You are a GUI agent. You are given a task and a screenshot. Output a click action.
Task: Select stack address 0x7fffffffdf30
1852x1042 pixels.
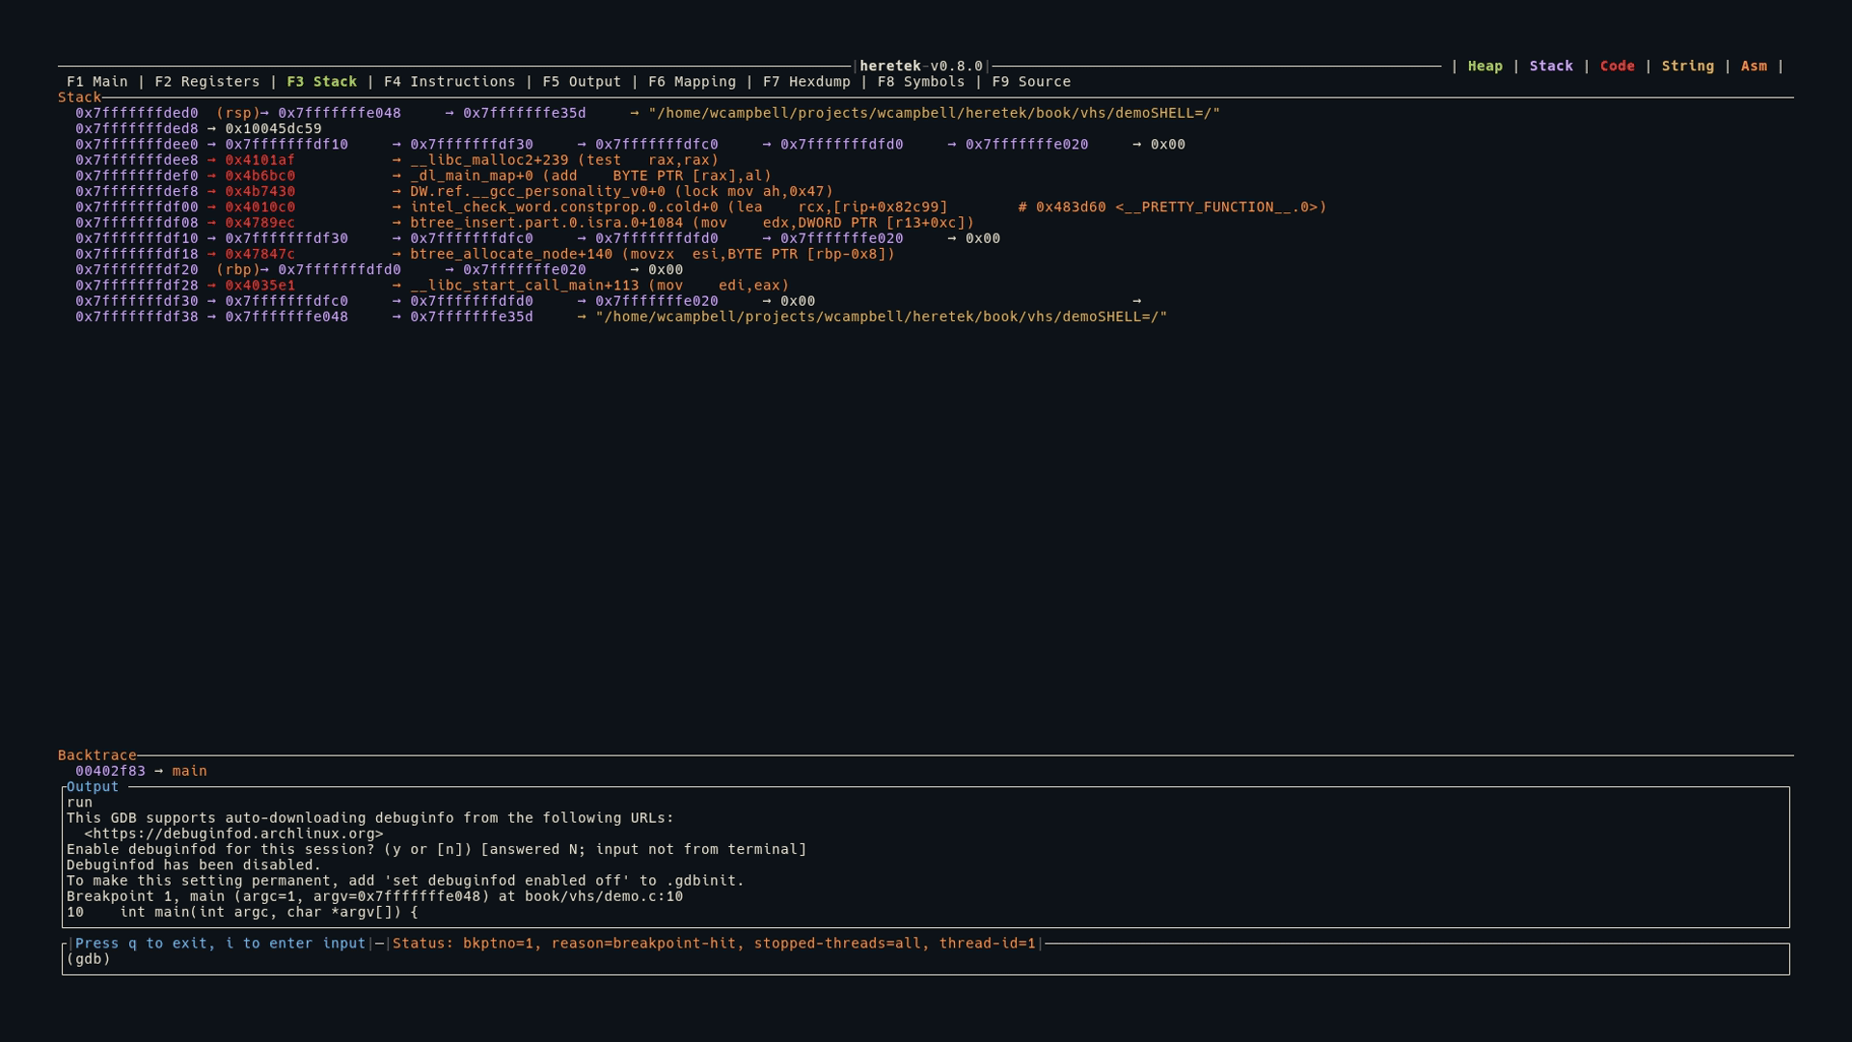coord(137,301)
